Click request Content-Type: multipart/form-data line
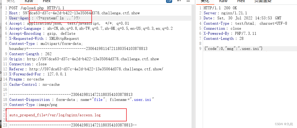 [x=46, y=44]
